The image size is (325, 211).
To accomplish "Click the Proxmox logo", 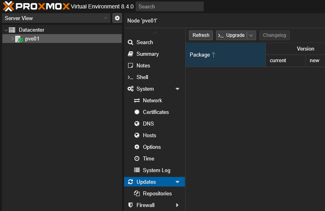I will tap(36, 6).
